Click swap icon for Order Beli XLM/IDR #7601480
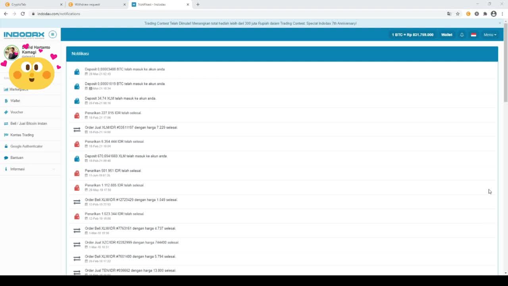508x286 pixels. pos(77,259)
